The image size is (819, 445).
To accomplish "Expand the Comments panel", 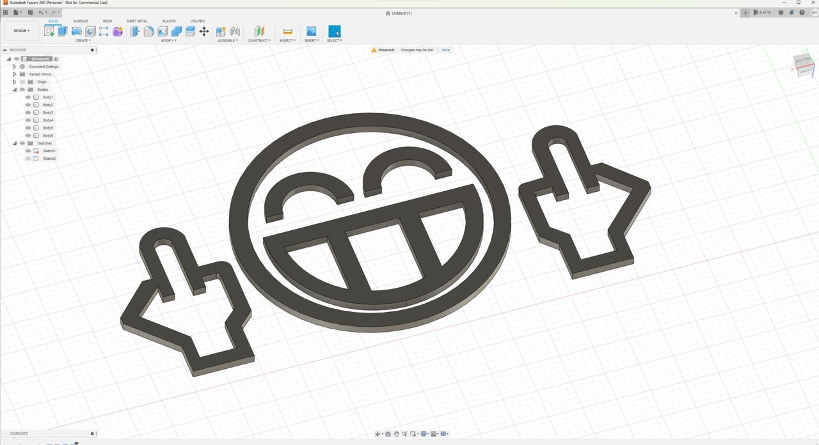I will [92, 433].
